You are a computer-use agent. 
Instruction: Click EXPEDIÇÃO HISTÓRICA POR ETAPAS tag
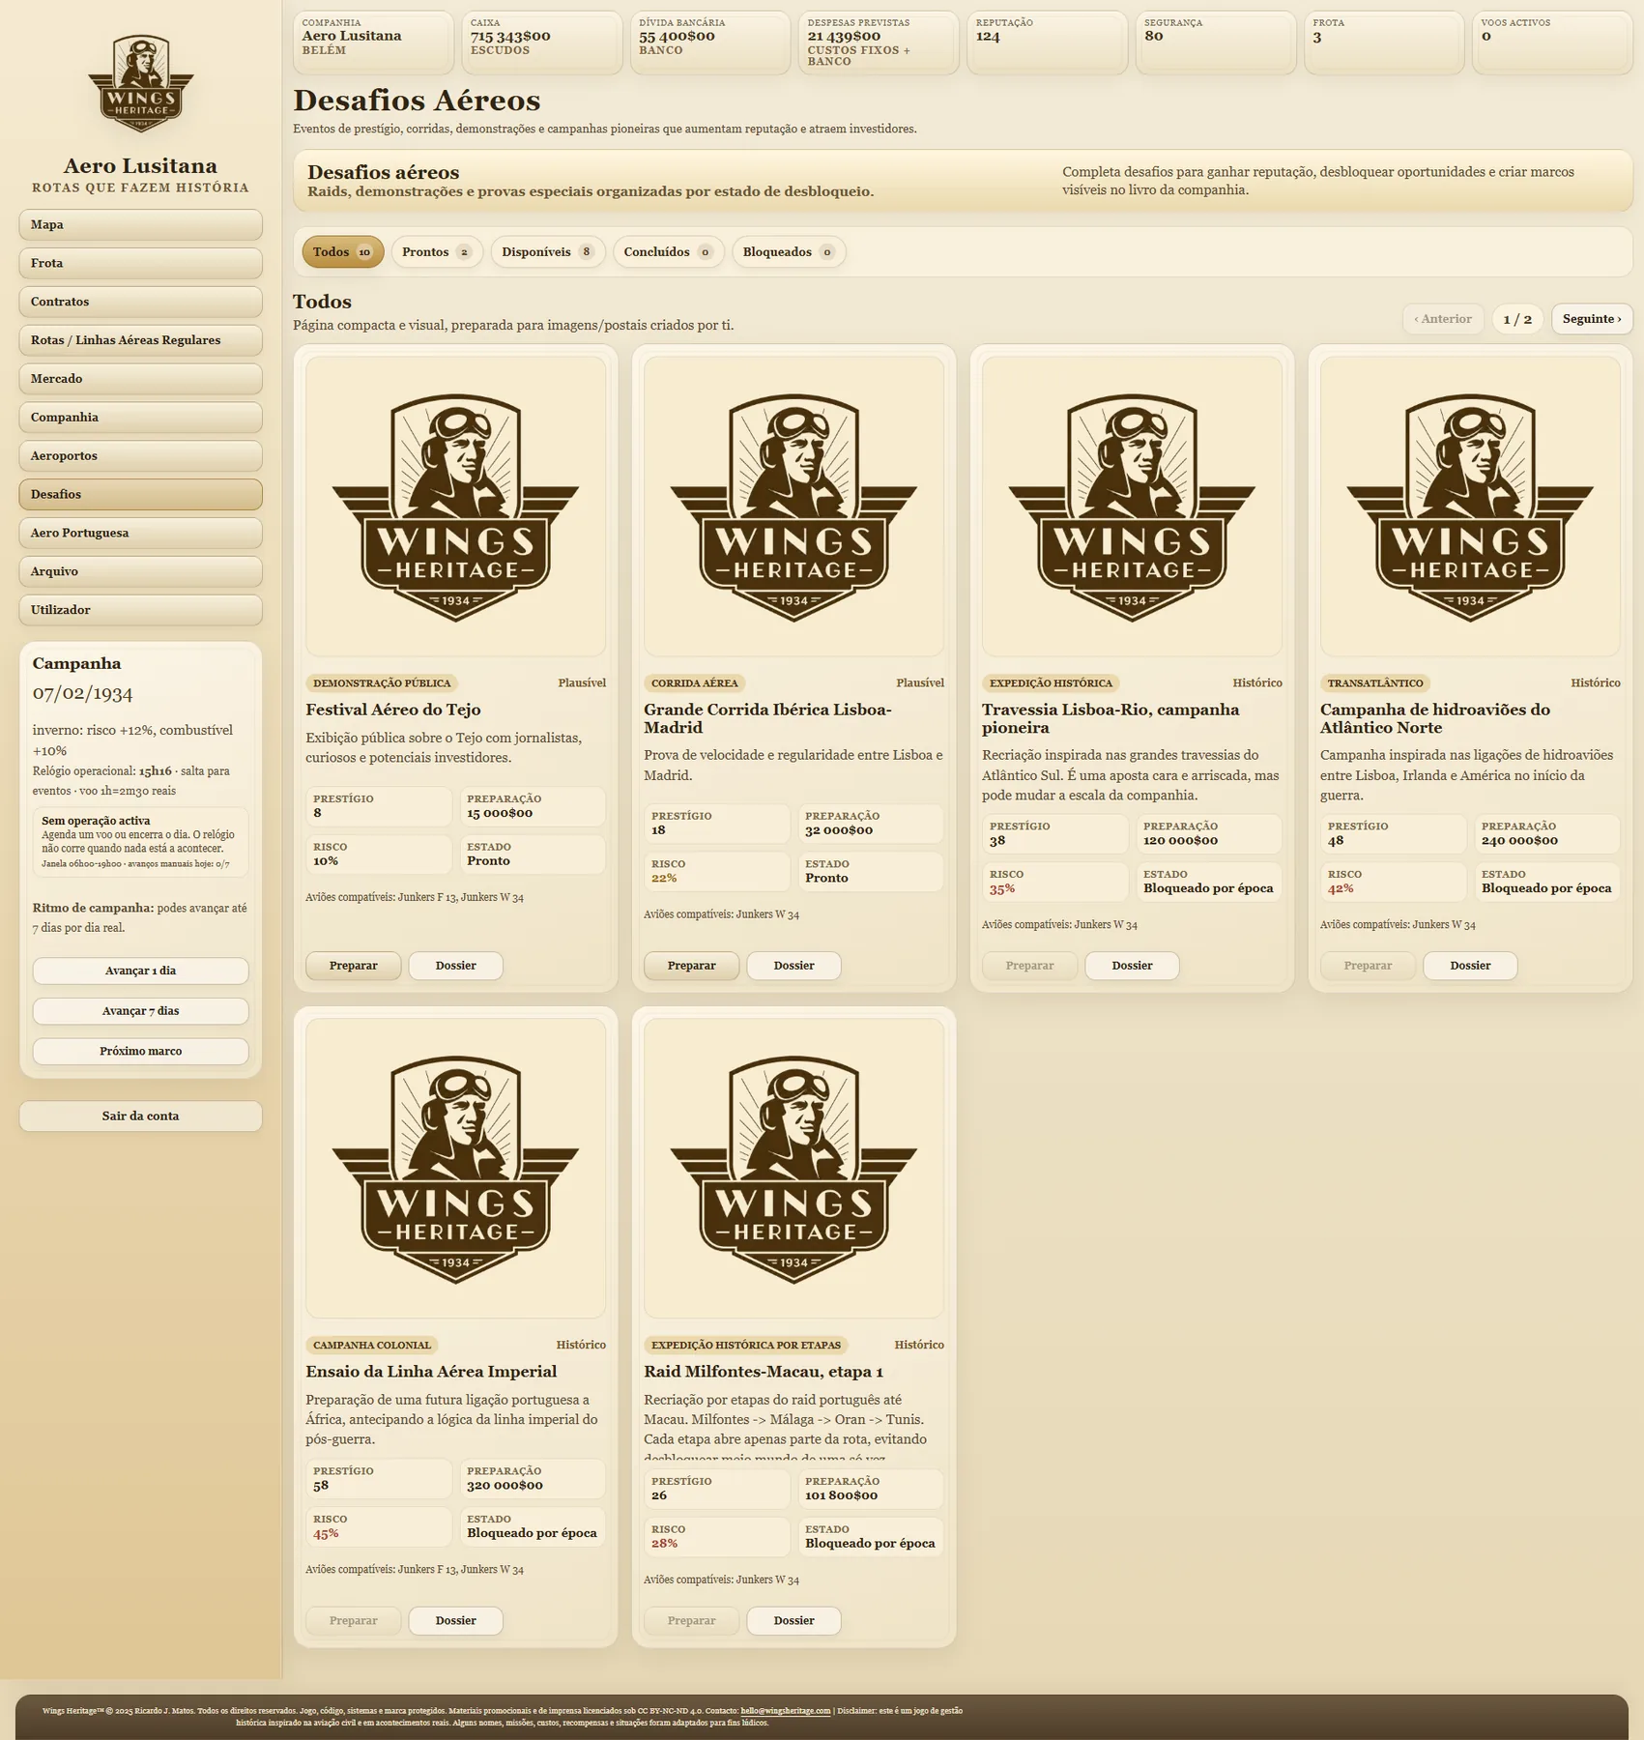pyautogui.click(x=746, y=1346)
